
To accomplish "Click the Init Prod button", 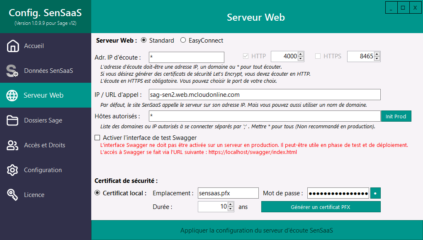I will (396, 116).
